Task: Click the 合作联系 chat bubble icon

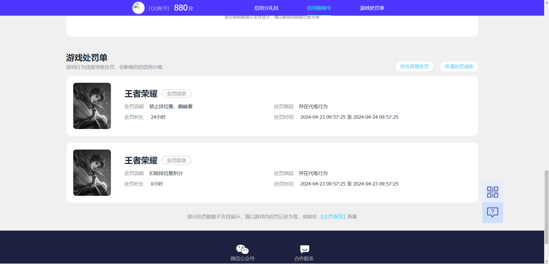Action: click(x=305, y=249)
